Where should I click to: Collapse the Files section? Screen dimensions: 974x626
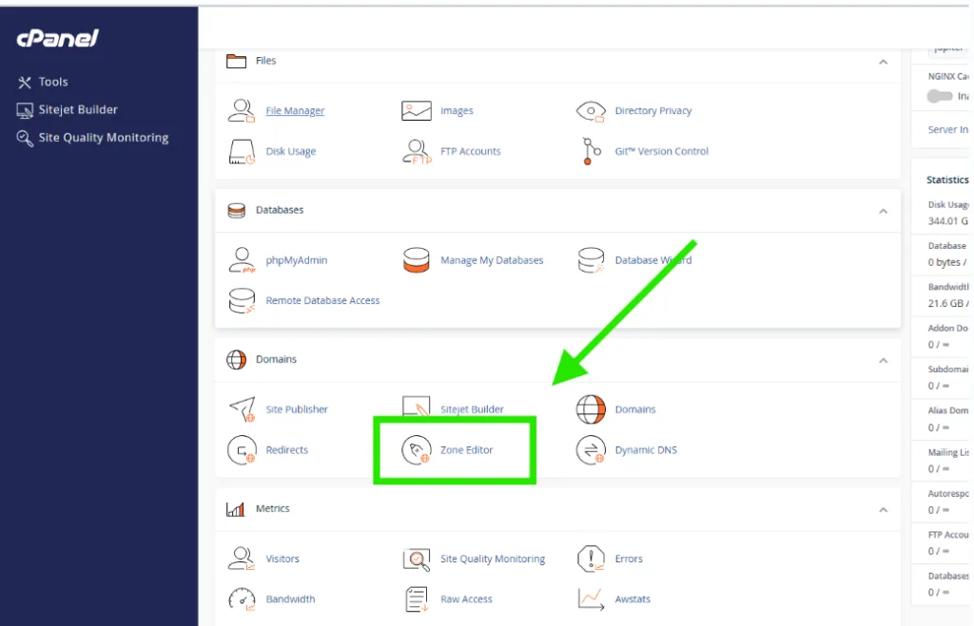point(883,62)
